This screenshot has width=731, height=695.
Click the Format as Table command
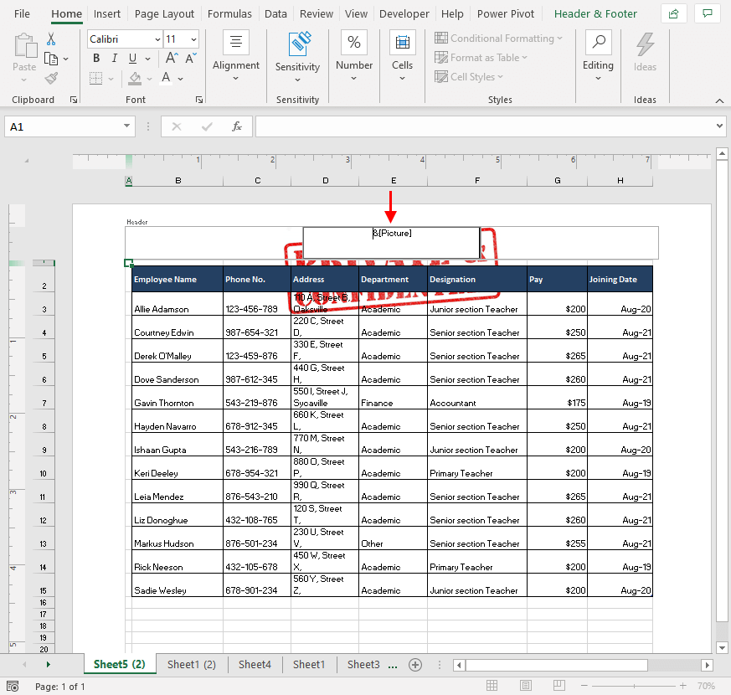point(481,58)
